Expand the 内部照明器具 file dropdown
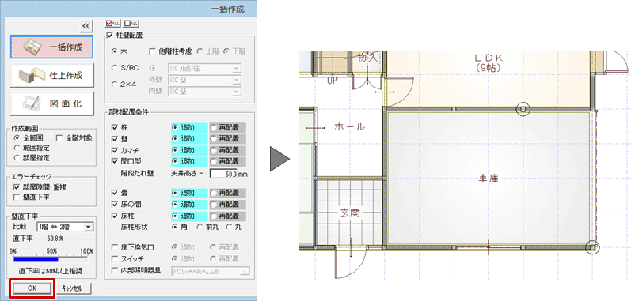The height and width of the screenshot is (301, 631). click(x=211, y=271)
